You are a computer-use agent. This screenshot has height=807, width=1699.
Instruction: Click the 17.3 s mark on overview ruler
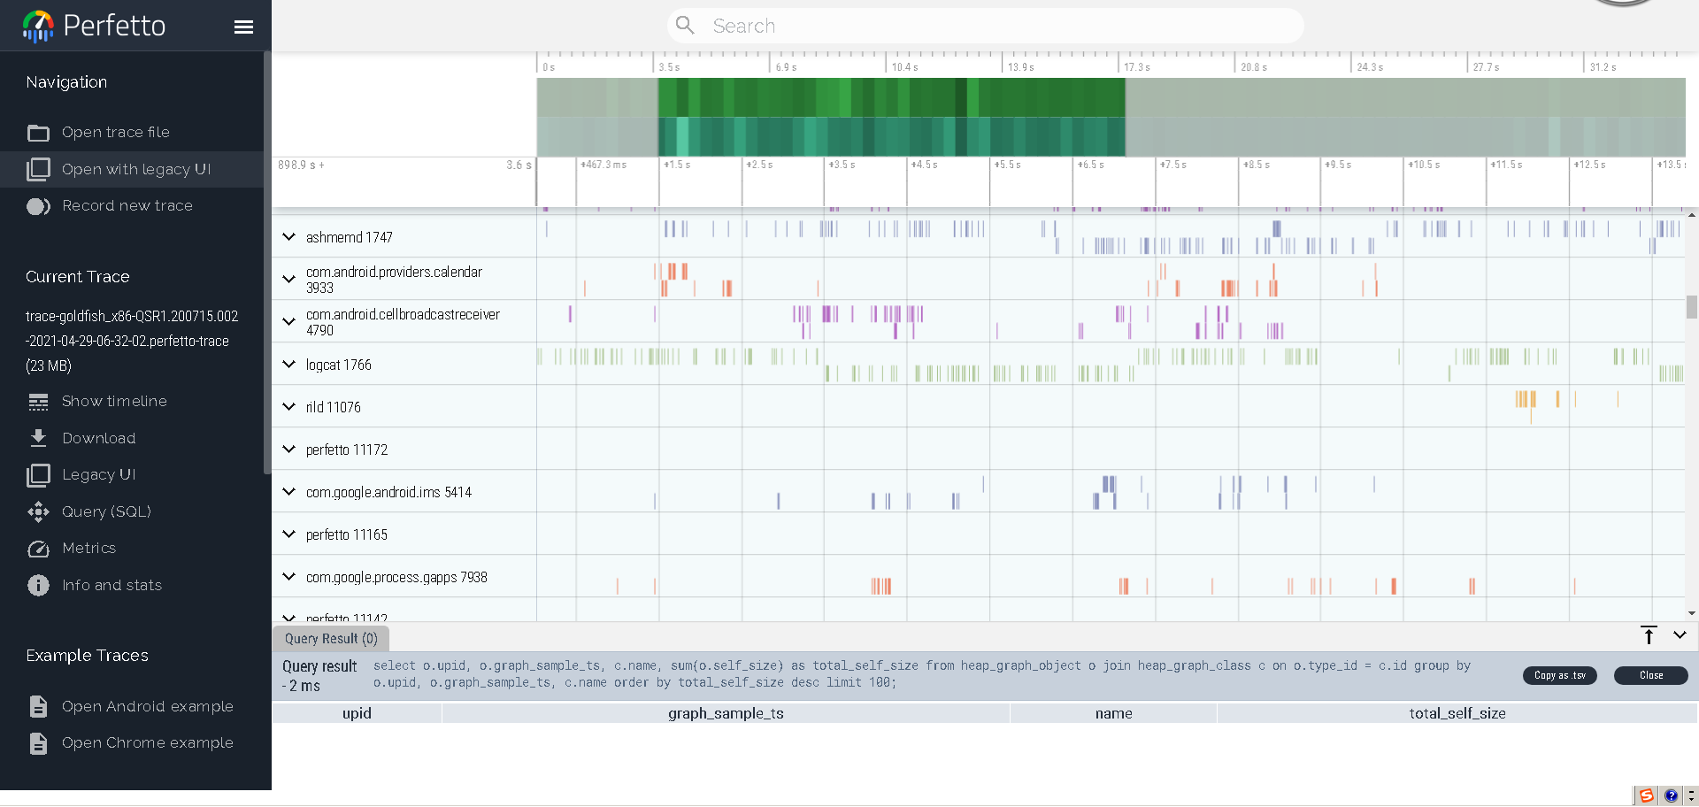pyautogui.click(x=1136, y=67)
